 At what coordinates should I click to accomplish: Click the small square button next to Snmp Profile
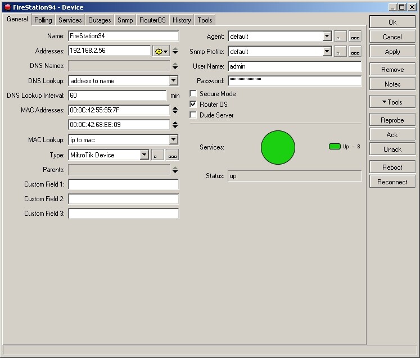click(x=340, y=52)
